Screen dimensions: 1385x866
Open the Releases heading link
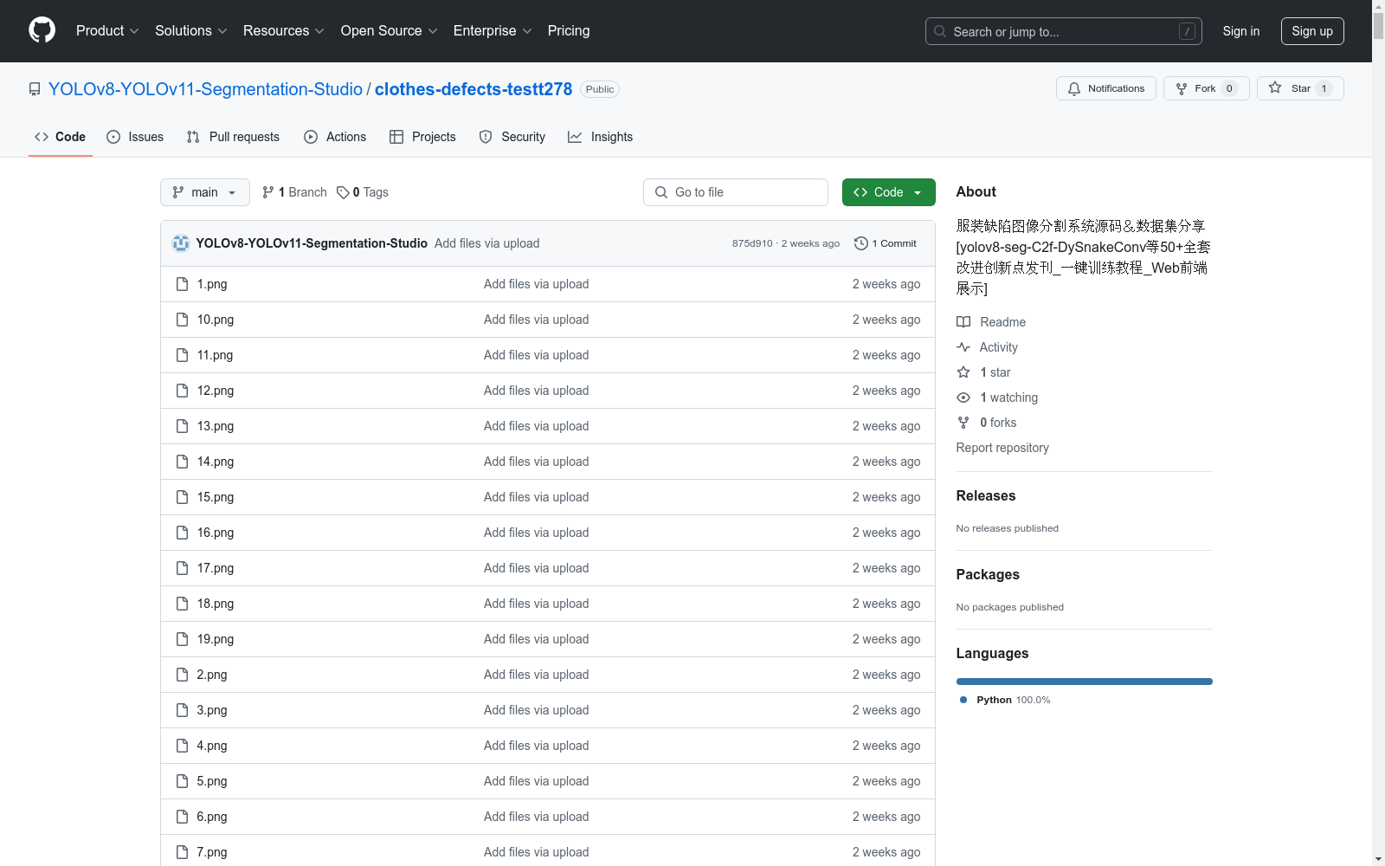pyautogui.click(x=986, y=495)
